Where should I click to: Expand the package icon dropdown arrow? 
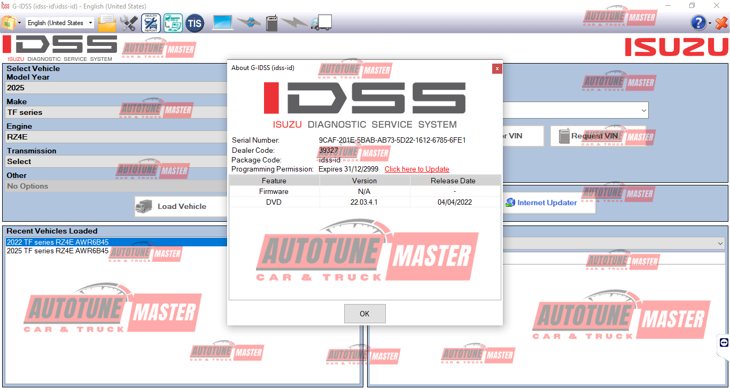point(18,22)
